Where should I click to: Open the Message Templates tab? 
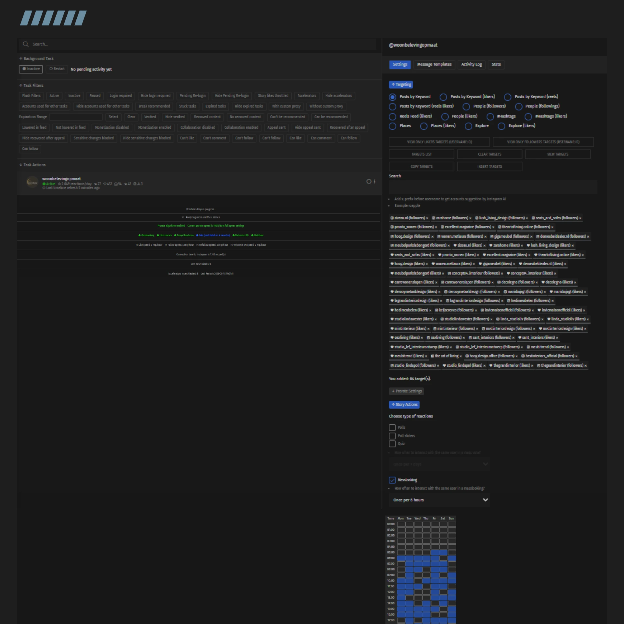coord(434,64)
